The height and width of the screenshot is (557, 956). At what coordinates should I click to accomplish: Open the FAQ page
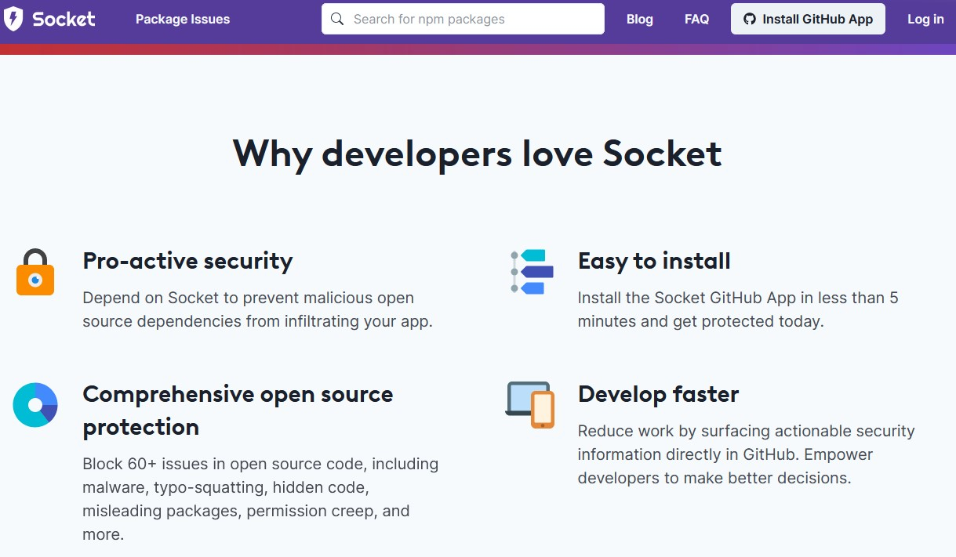[x=696, y=20]
